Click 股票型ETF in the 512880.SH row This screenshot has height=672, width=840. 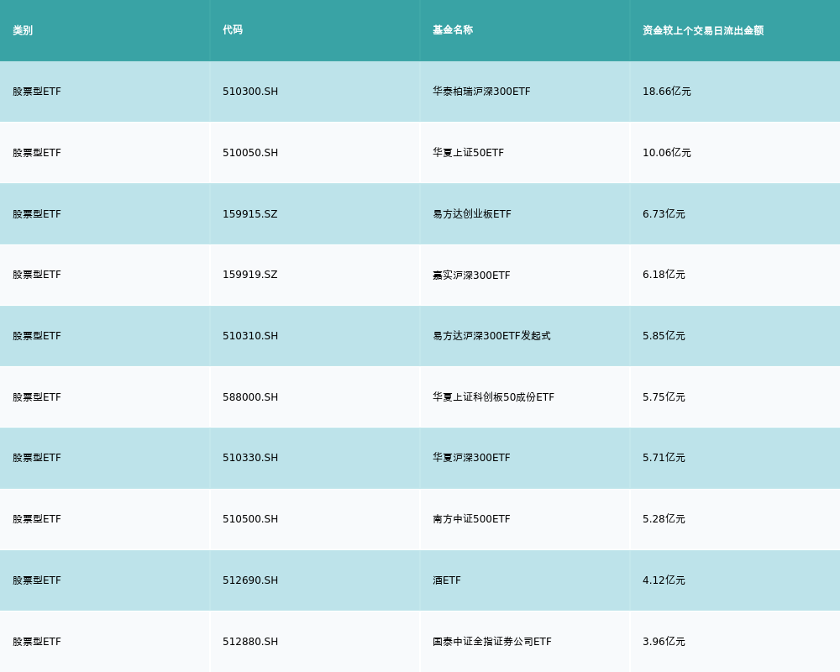point(37,642)
